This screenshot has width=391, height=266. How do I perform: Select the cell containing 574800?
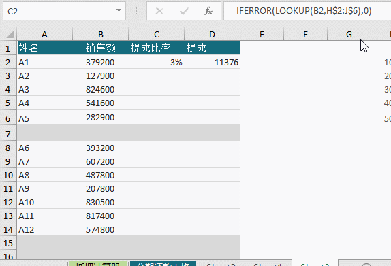(101, 229)
